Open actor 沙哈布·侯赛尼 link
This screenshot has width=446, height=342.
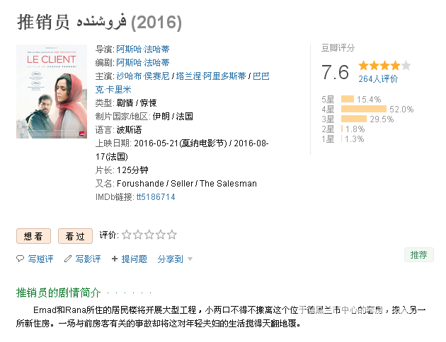(x=143, y=76)
